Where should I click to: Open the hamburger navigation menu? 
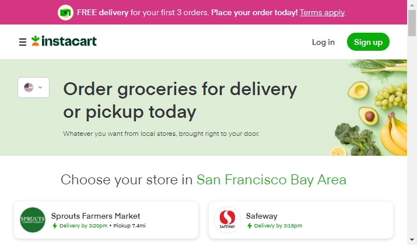[23, 42]
